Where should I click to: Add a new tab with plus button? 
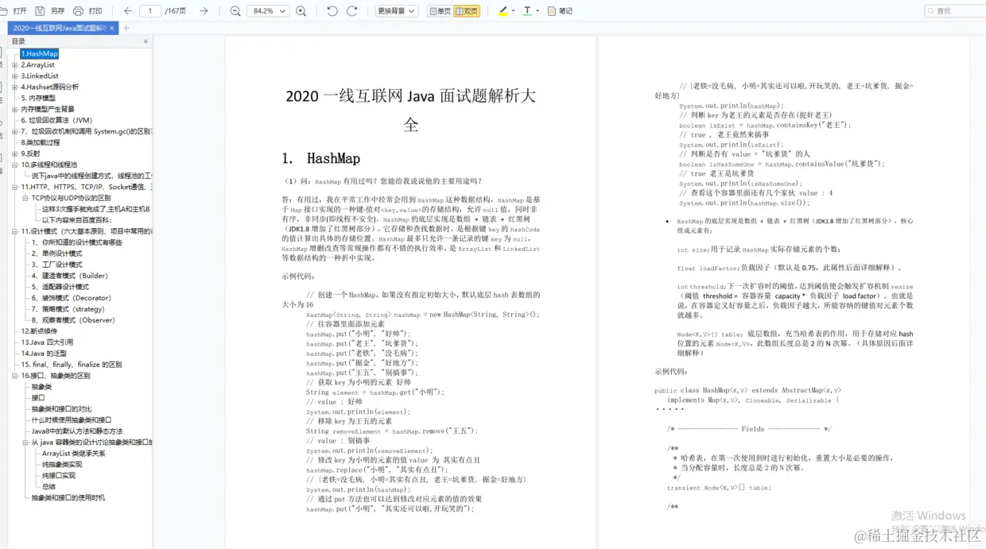126,28
